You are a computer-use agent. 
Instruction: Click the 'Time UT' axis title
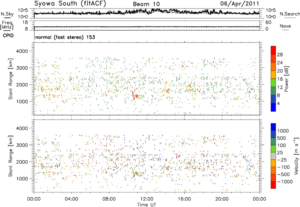pyautogui.click(x=147, y=205)
